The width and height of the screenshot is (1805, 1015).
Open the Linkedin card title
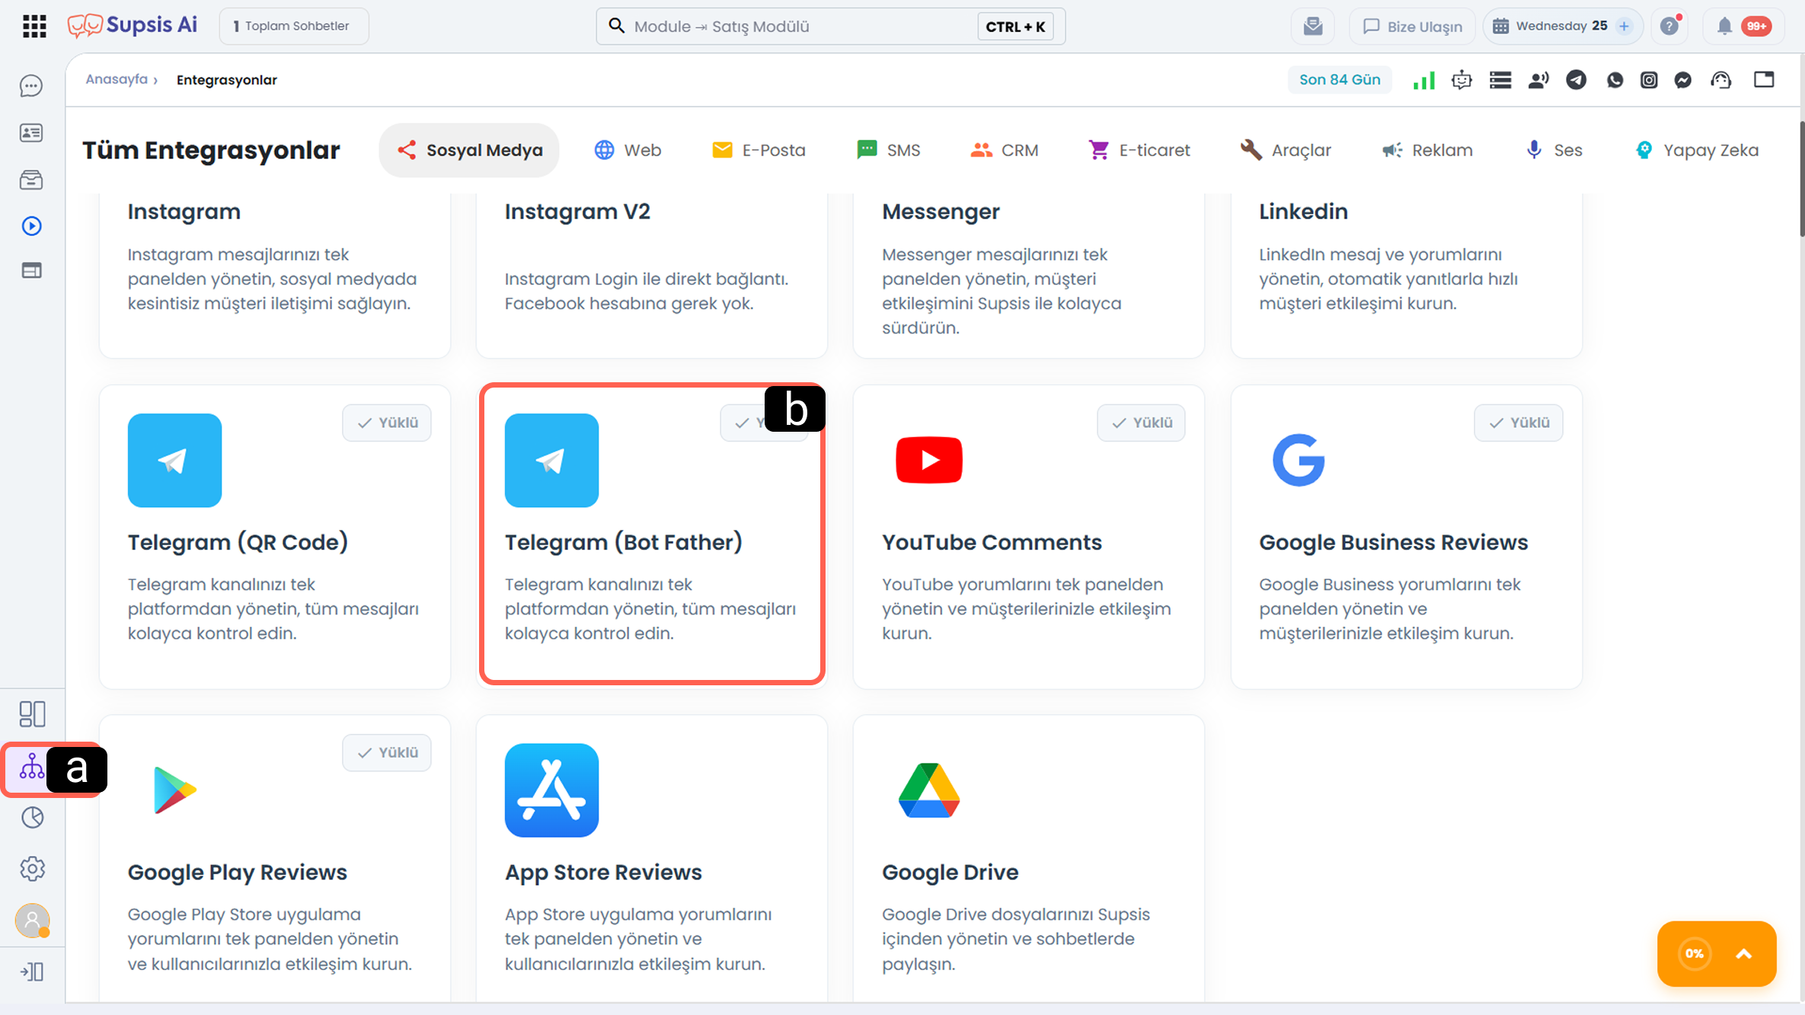(1303, 212)
